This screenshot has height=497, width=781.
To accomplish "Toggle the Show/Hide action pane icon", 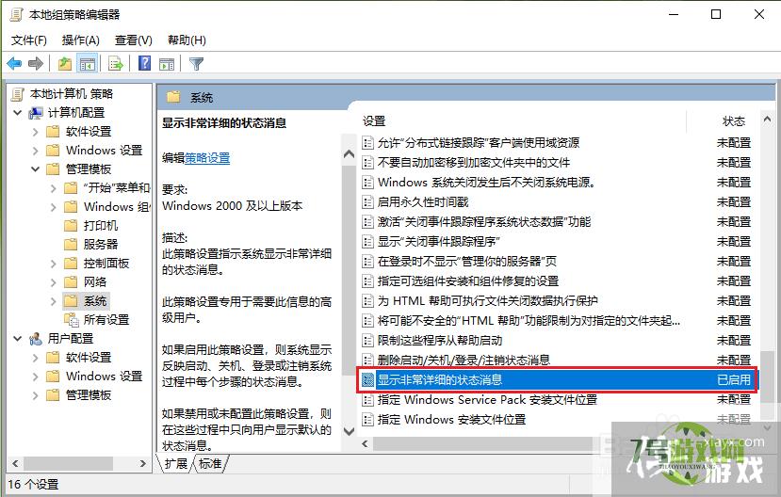I will [167, 64].
